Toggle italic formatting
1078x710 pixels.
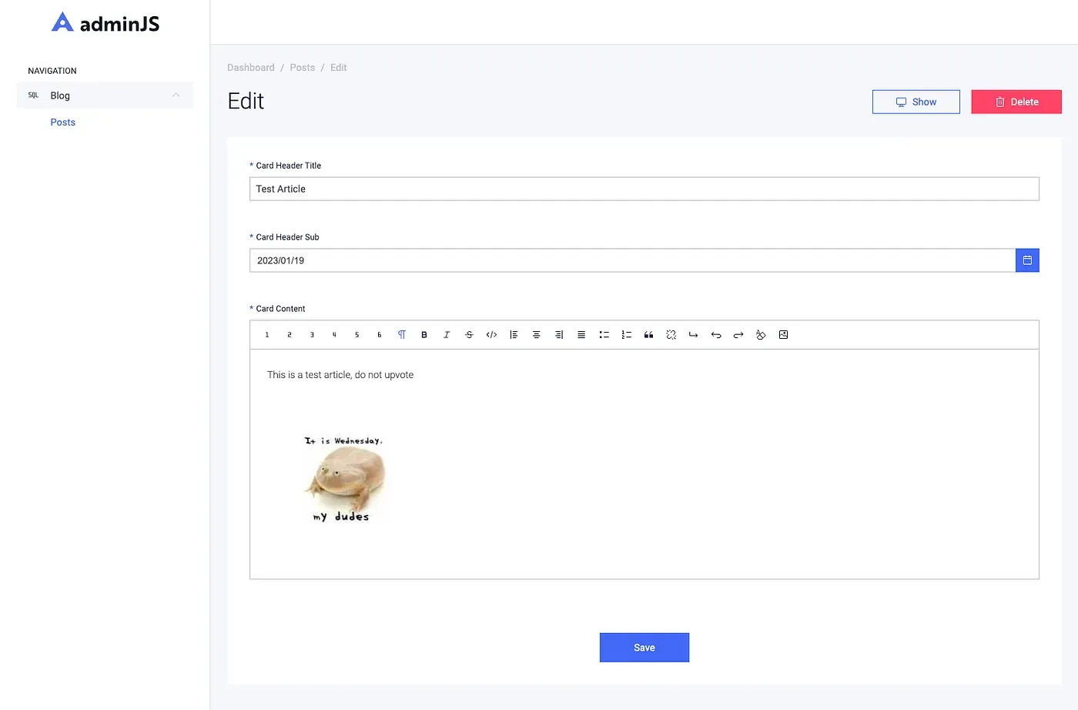(x=447, y=335)
